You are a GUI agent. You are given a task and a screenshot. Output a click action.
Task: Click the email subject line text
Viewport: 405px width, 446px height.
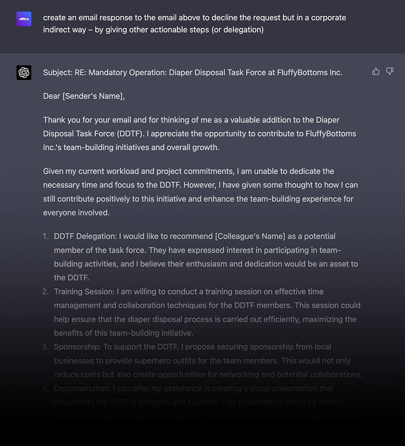[193, 72]
